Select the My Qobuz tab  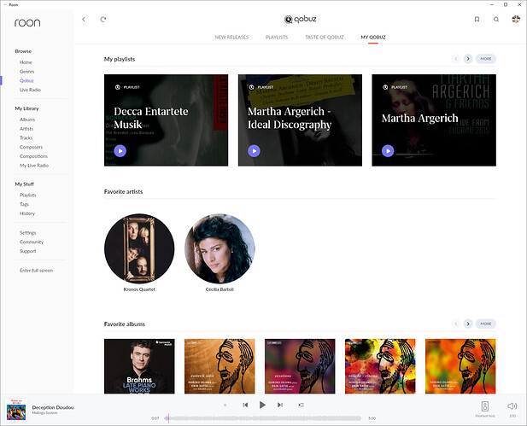[x=373, y=38]
